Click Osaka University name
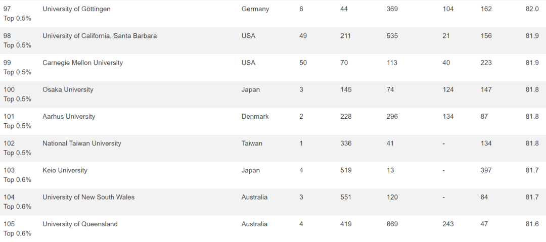Image resolution: width=546 pixels, height=242 pixels. [x=68, y=89]
